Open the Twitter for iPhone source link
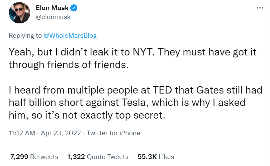270x166 pixels. [x=113, y=133]
